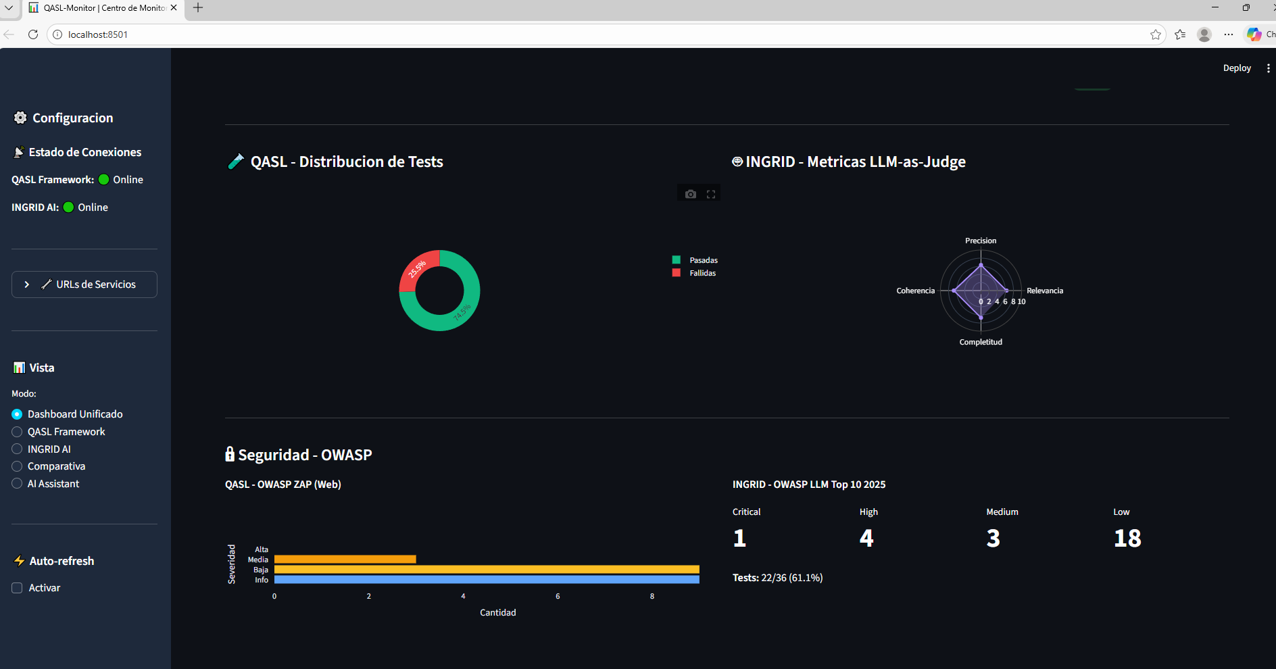Open the tab search dropdown arrow
Screen dimensions: 1276x669
tap(9, 8)
